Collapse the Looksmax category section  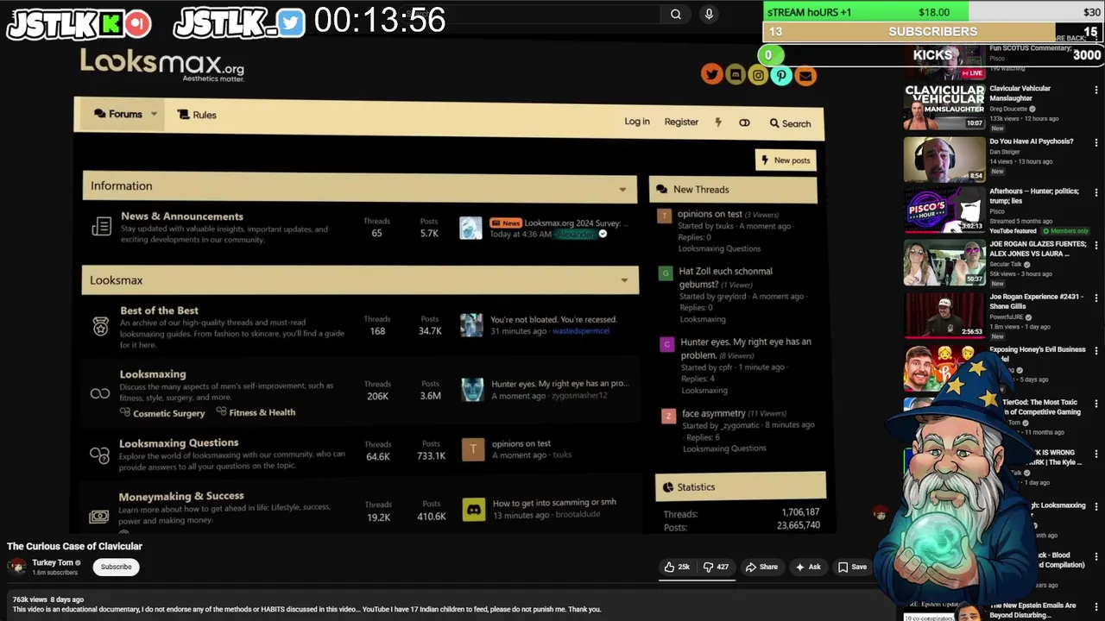pyautogui.click(x=624, y=280)
